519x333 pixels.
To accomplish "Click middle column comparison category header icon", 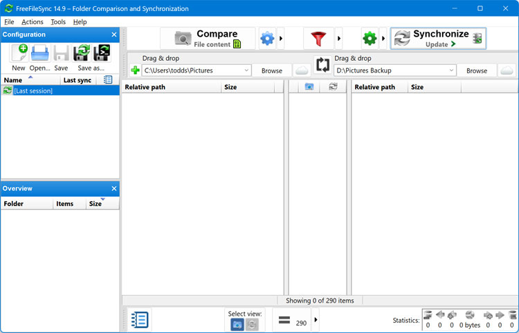I will (309, 87).
